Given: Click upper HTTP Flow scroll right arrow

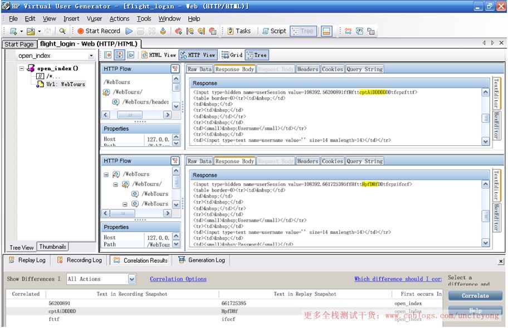Looking at the screenshot, I should tap(168, 115).
